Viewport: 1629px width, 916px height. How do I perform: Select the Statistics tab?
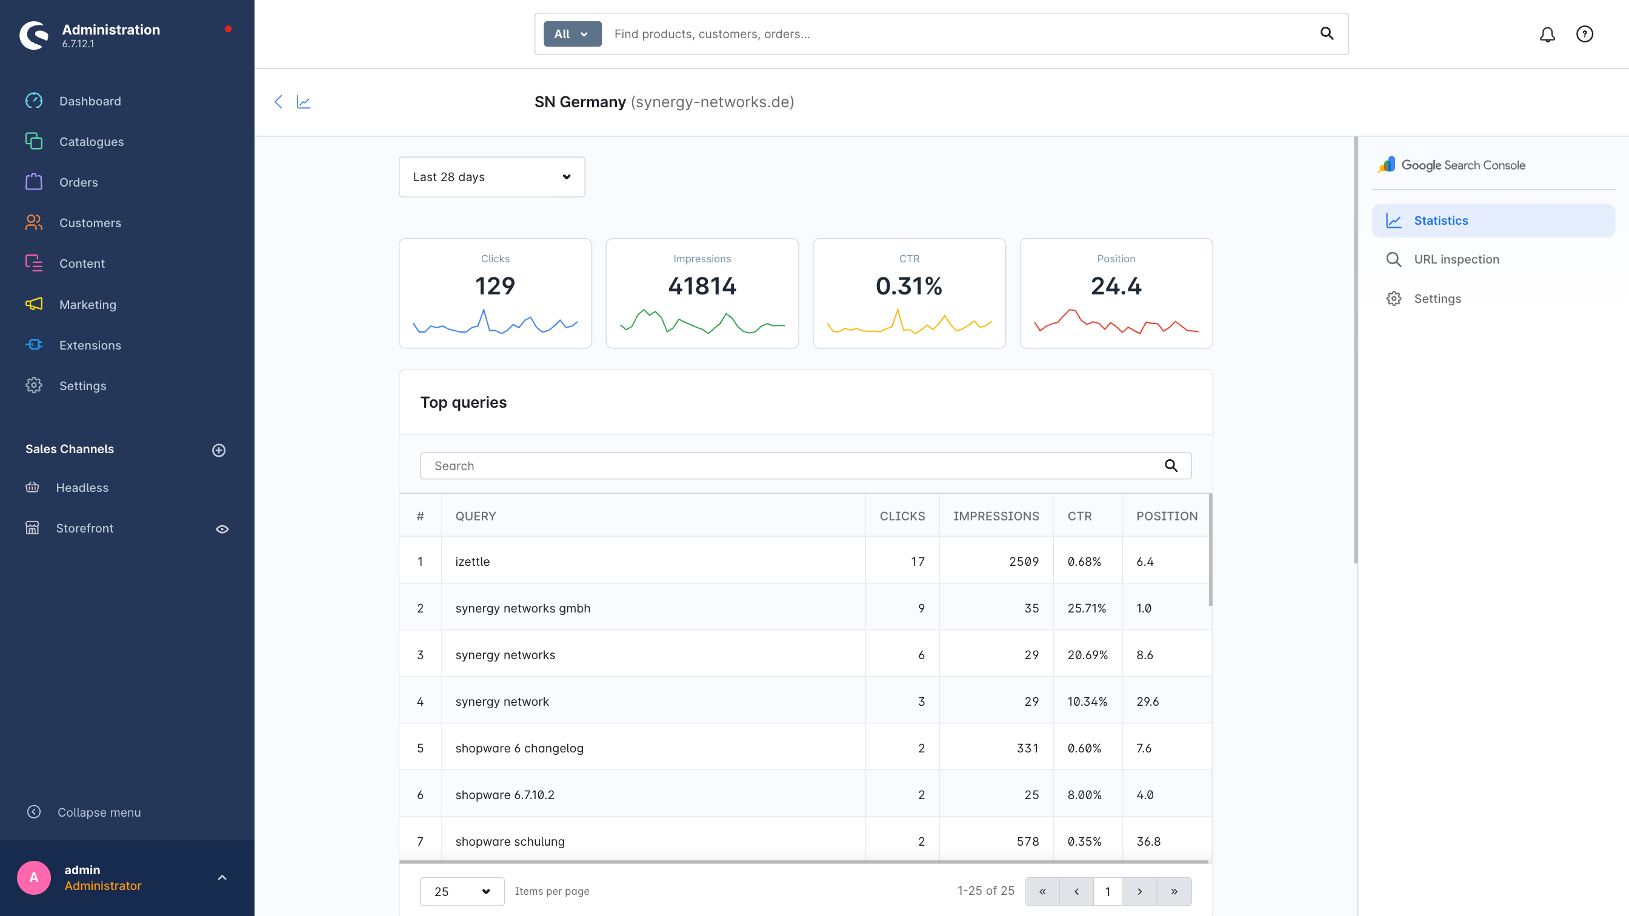(x=1493, y=221)
